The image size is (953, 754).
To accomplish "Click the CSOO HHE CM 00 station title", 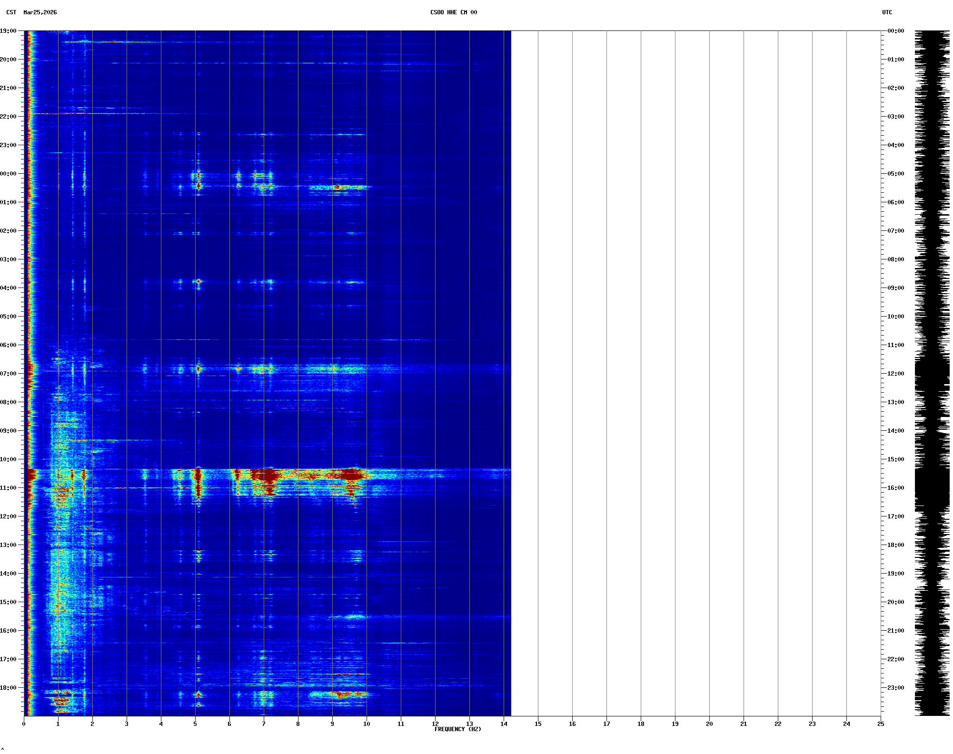I will pos(453,12).
